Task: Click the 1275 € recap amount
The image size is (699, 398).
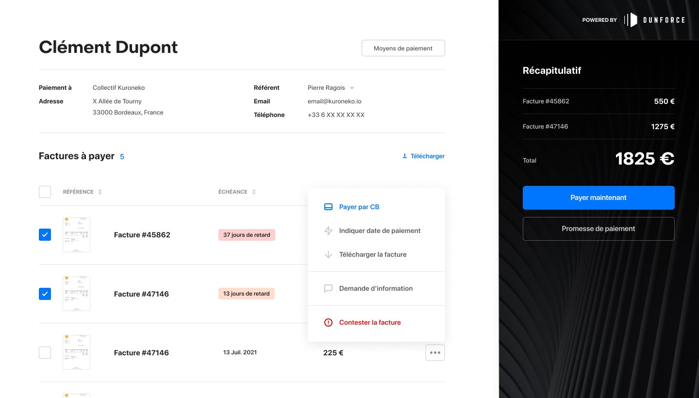Action: point(663,127)
